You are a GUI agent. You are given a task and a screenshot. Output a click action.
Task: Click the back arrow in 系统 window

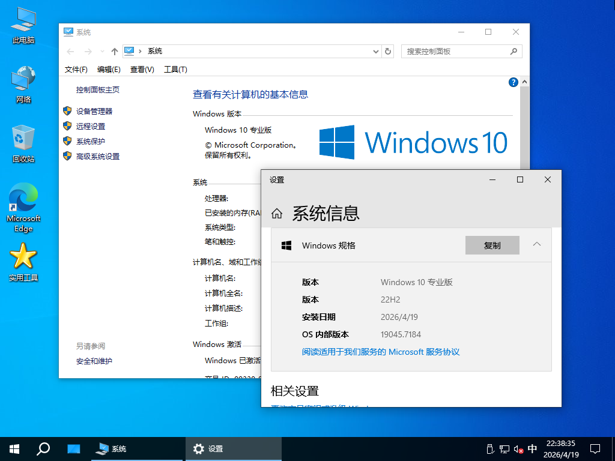tap(71, 52)
